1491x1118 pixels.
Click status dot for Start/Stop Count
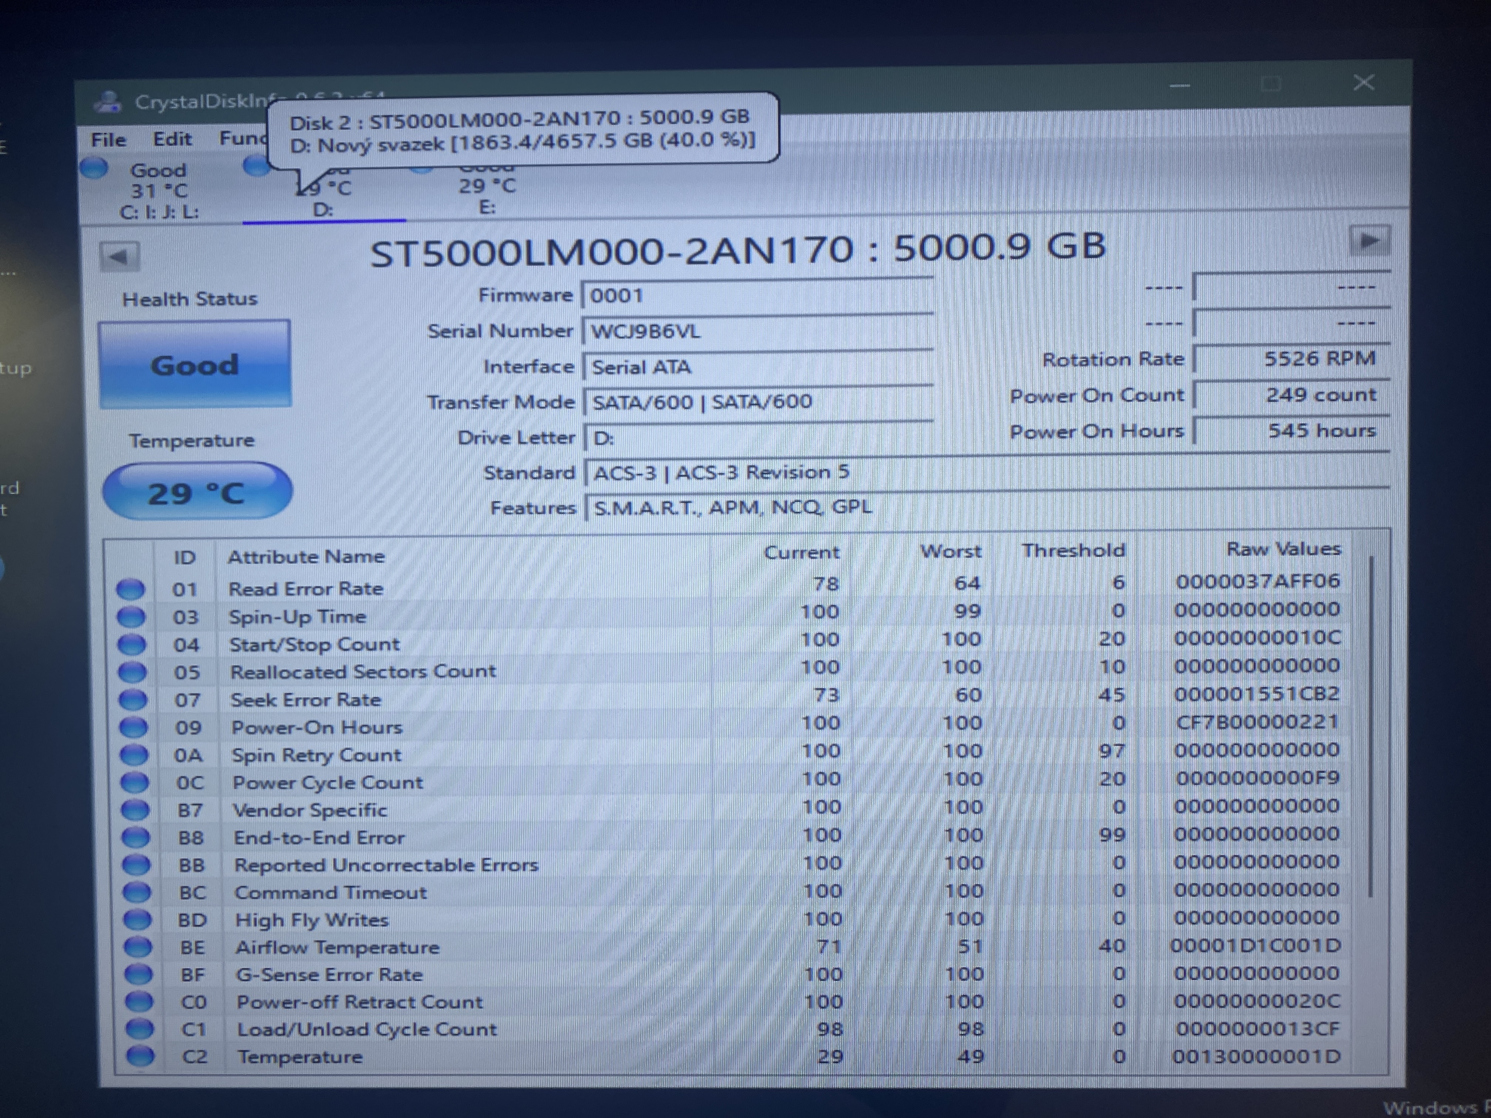pyautogui.click(x=132, y=644)
